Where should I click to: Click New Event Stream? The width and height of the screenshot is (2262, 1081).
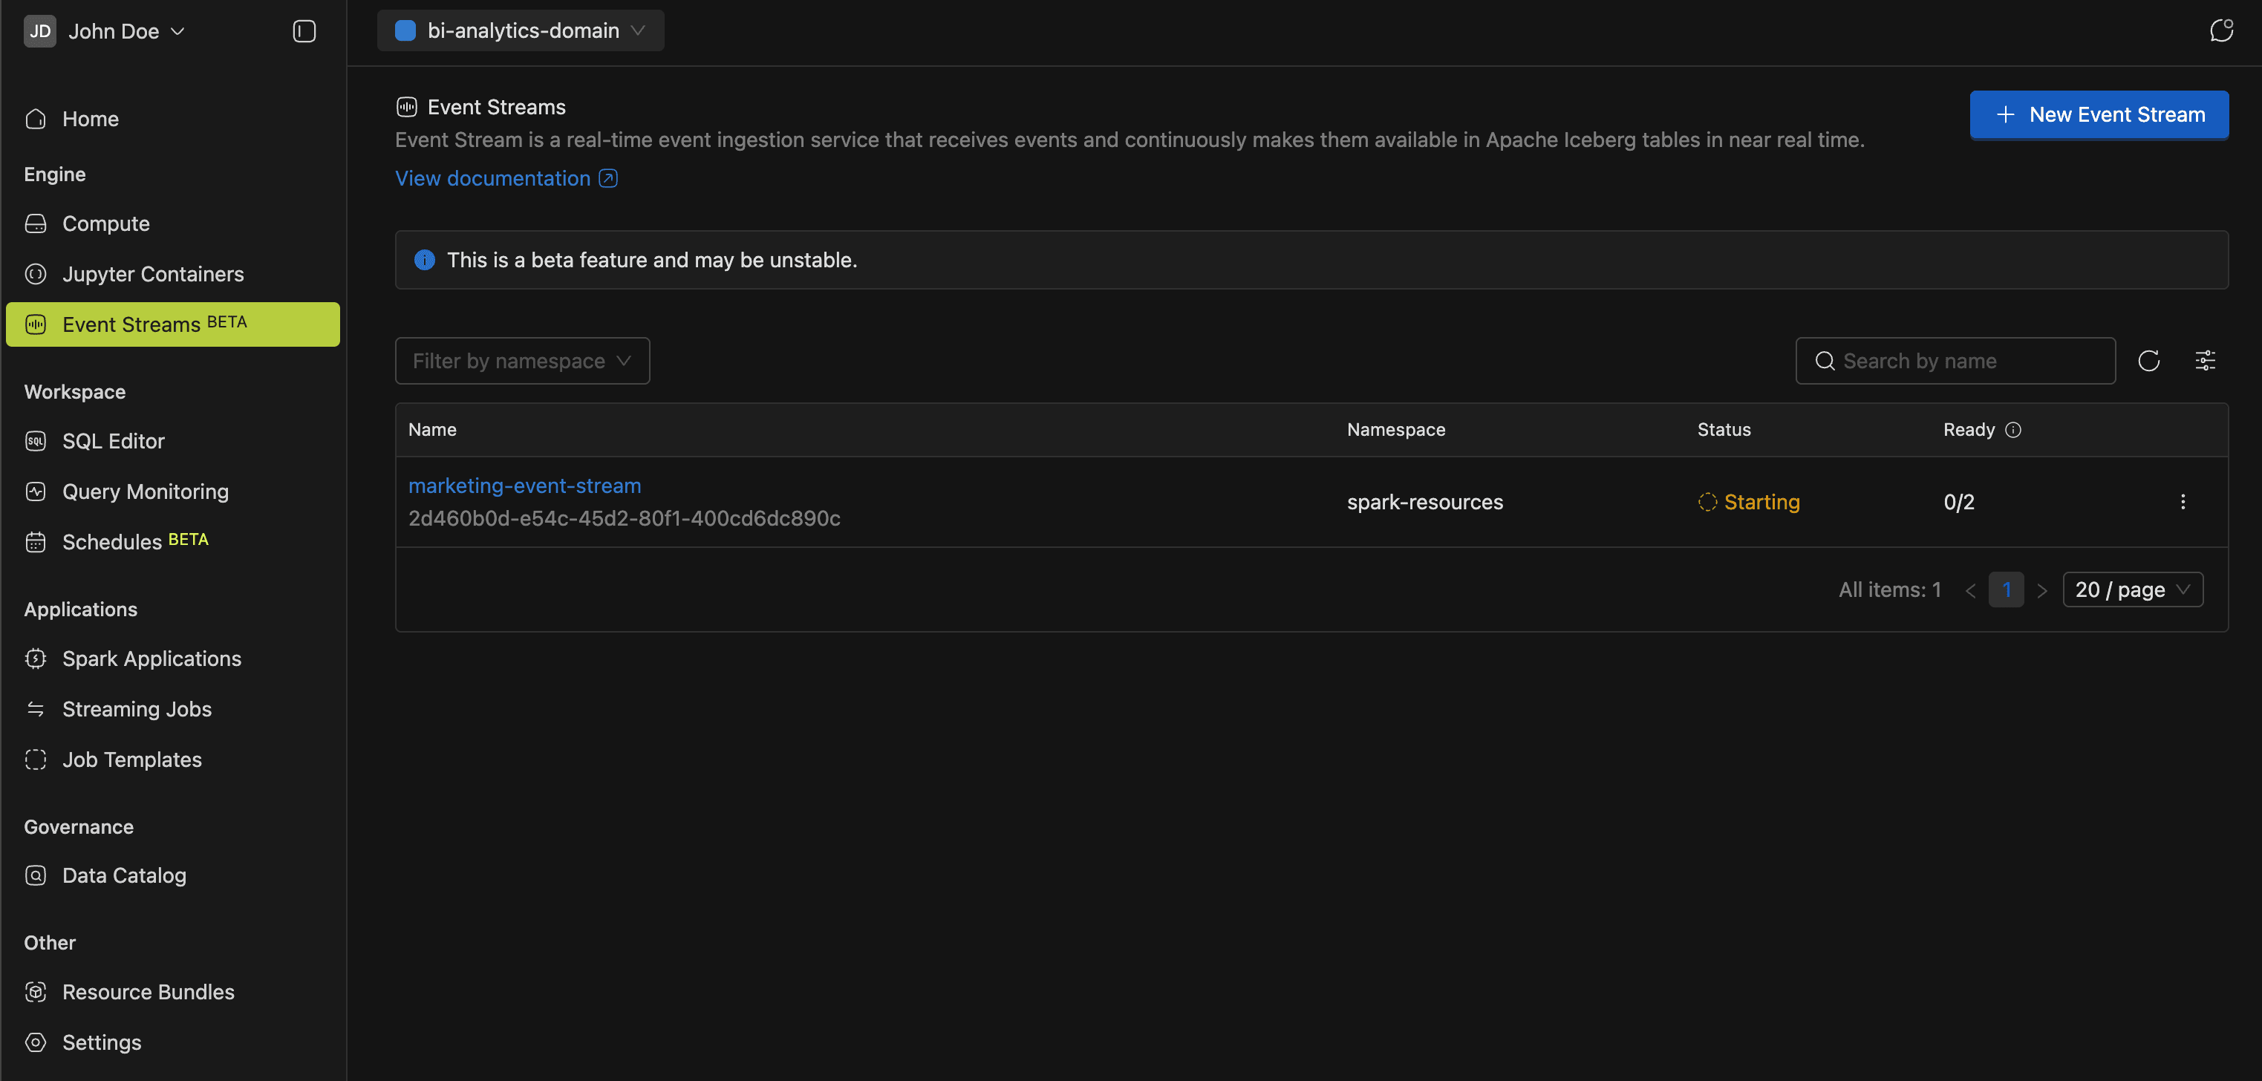[2099, 114]
